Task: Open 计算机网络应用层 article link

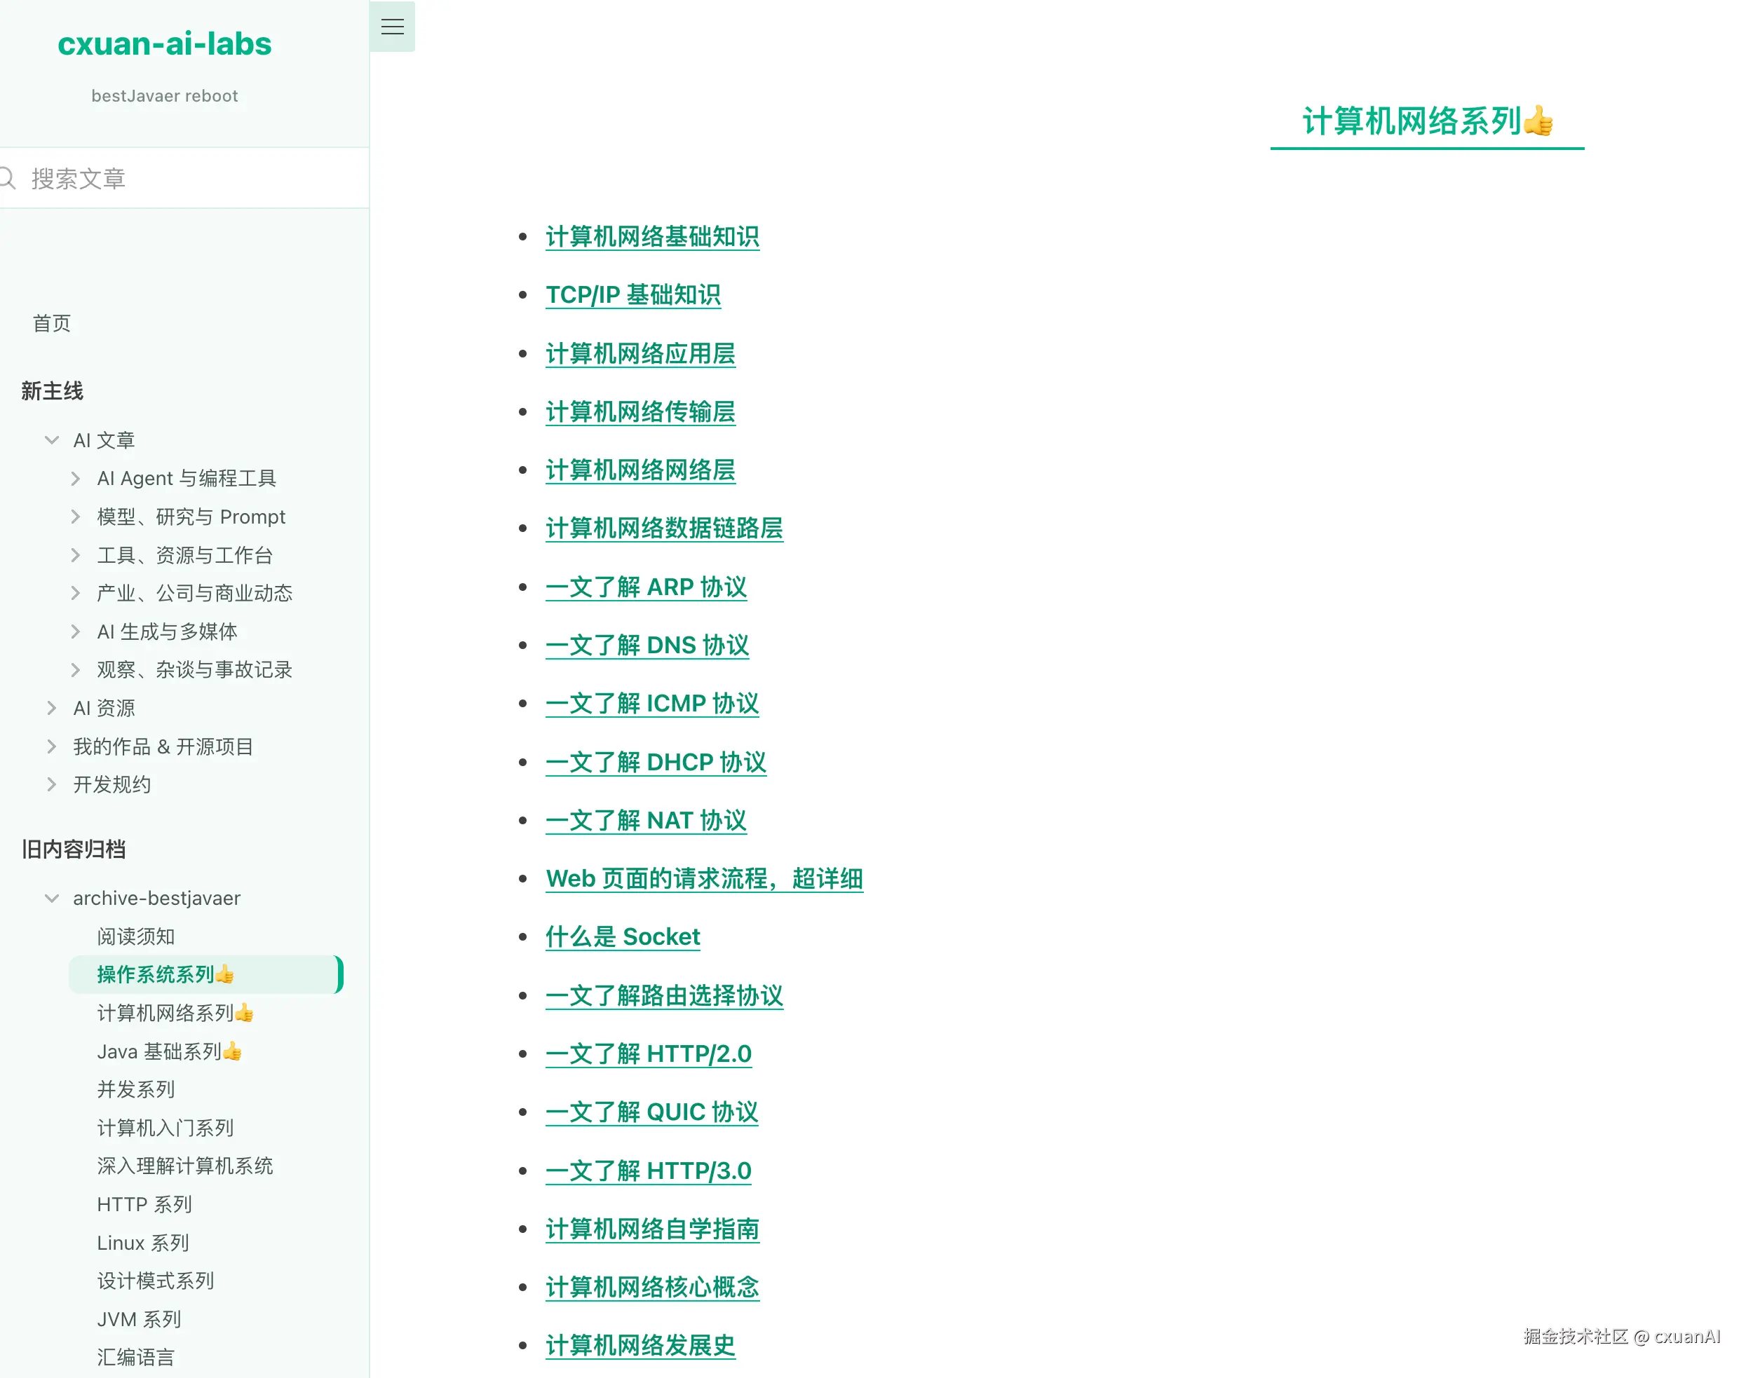Action: click(x=640, y=353)
